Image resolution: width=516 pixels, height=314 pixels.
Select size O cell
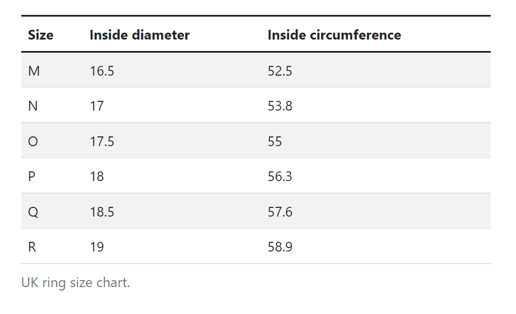coord(33,141)
